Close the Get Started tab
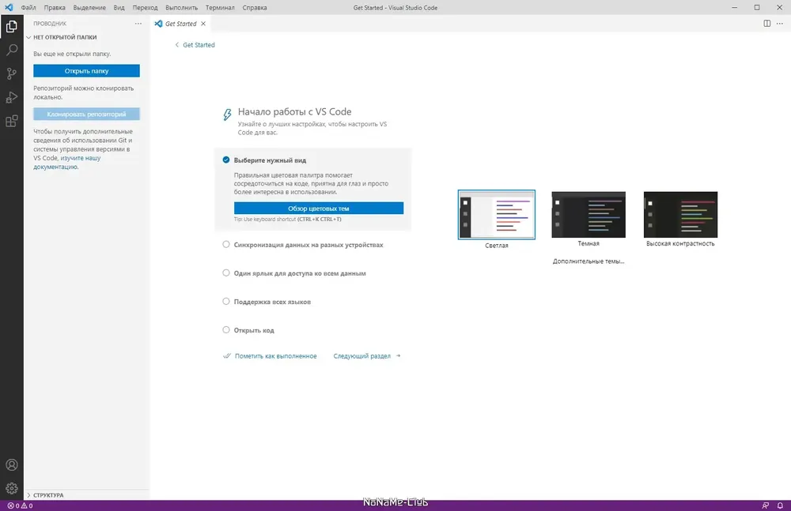Viewport: 791px width, 511px height. coord(203,24)
